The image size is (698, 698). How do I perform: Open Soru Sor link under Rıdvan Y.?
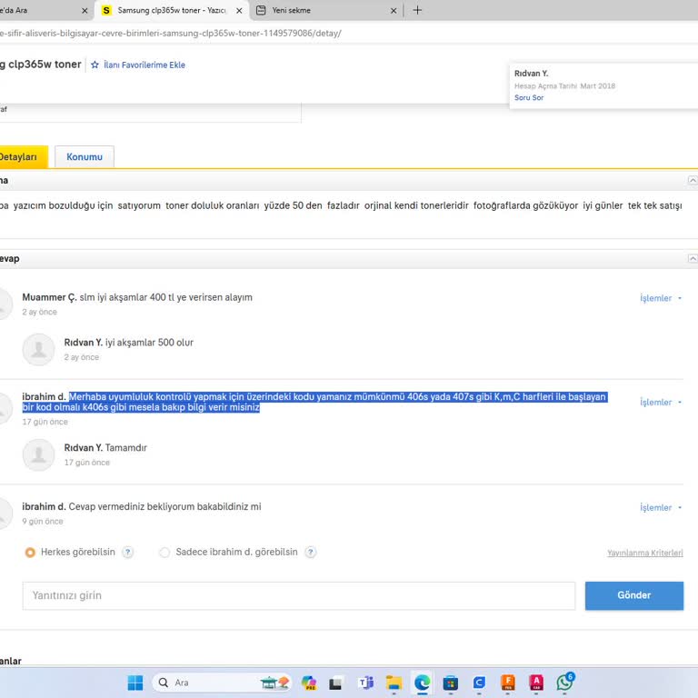pos(529,97)
